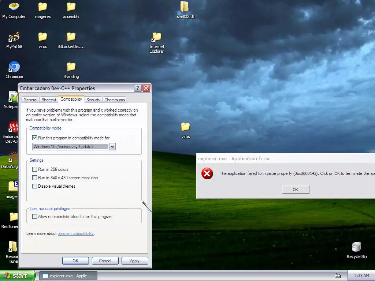Click the keyboard icon in system tray
This screenshot has width=375, height=281.
pos(337,276)
